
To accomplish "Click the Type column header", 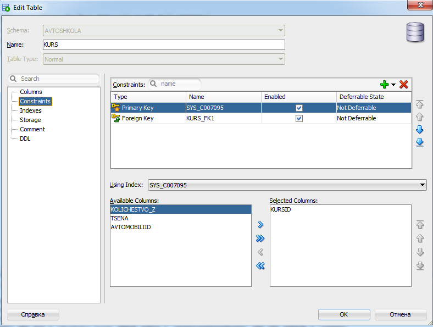I will pyautogui.click(x=148, y=97).
